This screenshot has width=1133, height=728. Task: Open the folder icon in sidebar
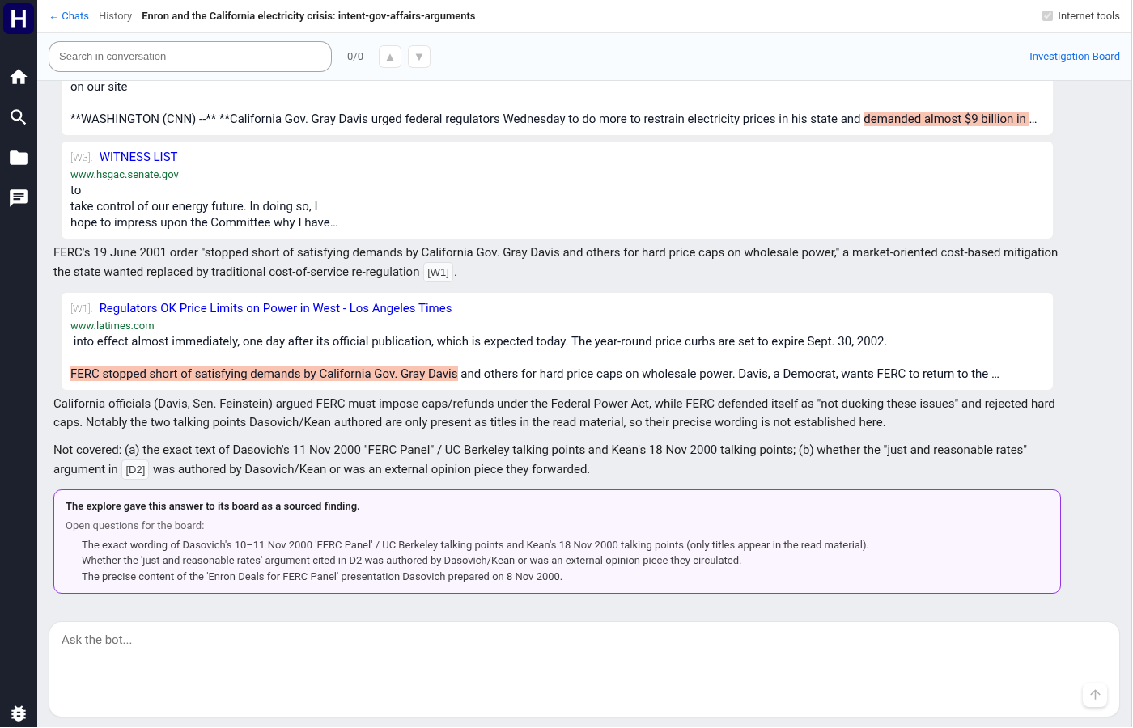pos(19,158)
